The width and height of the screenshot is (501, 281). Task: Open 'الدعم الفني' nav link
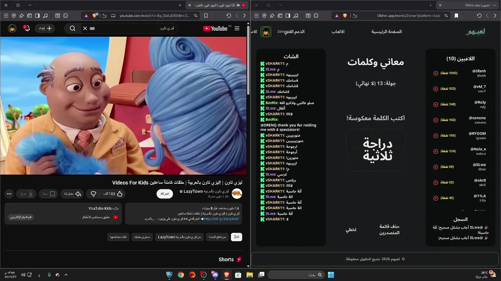[294, 32]
